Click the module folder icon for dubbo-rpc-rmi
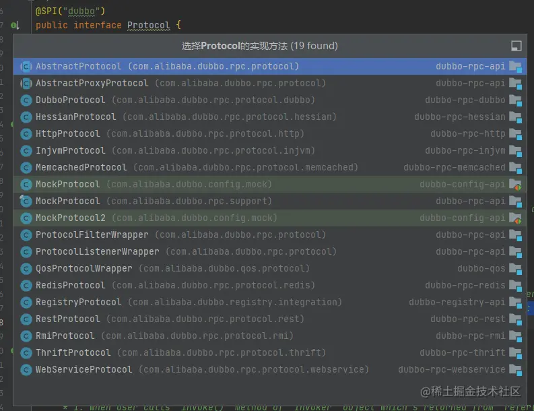Viewport: 534px width, 411px height. coord(516,336)
